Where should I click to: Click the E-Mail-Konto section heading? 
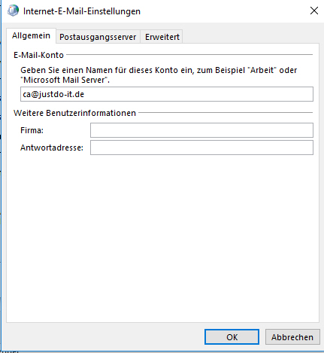38,55
